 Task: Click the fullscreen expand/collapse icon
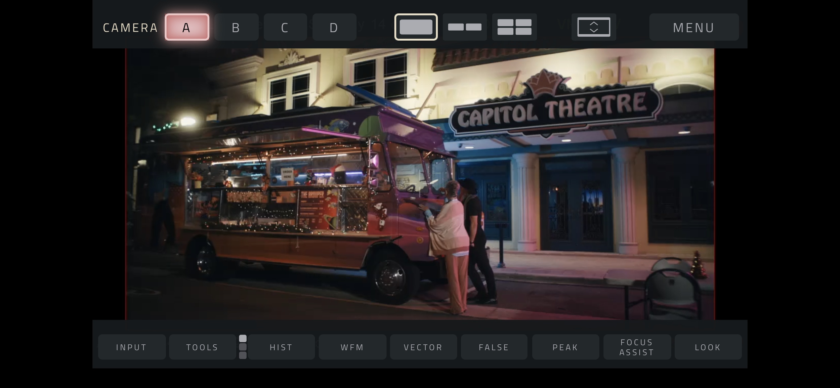593,27
